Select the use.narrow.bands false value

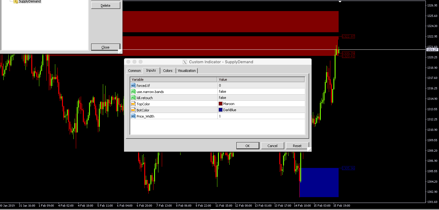pyautogui.click(x=261, y=91)
